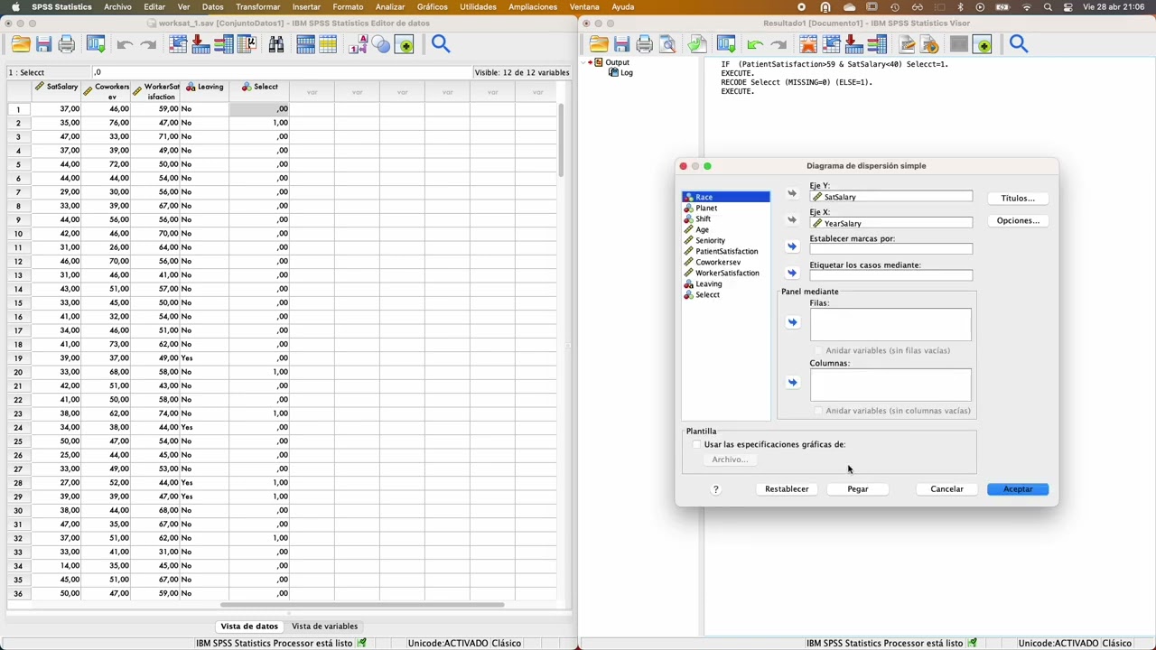
Task: Arrow to add variable to Filas panel
Action: 792,322
